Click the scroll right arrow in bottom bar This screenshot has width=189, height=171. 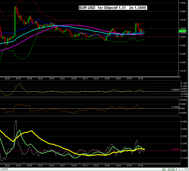173,169
